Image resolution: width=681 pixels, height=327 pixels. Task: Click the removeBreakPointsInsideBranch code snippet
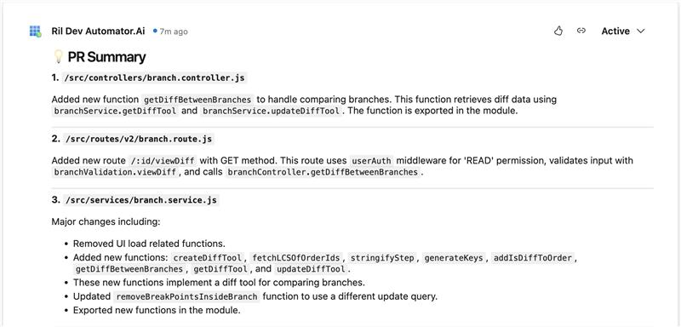[186, 297]
